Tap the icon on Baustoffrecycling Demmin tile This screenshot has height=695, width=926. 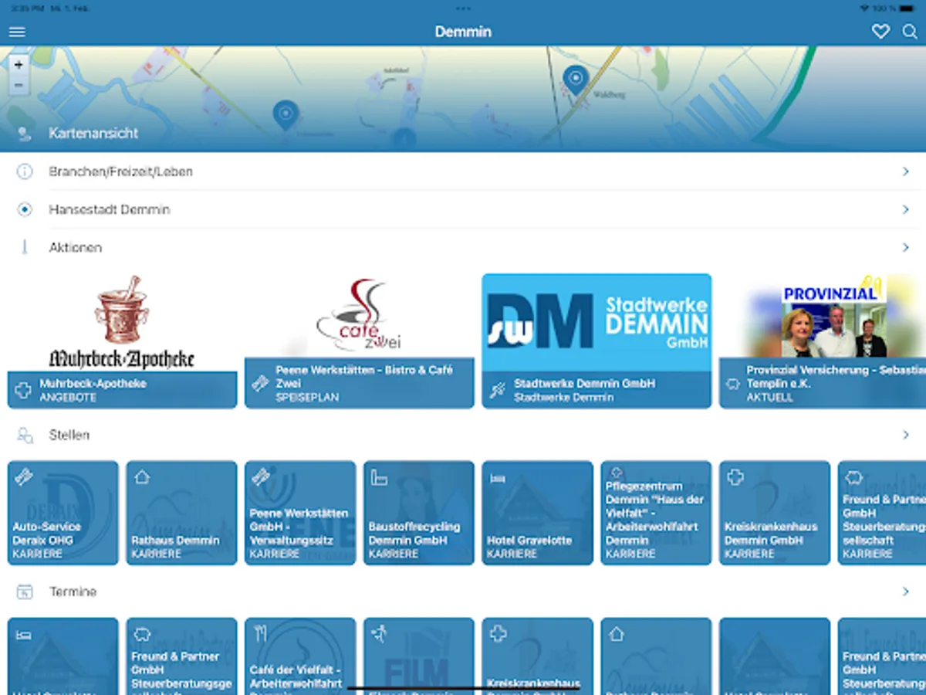[x=379, y=477]
